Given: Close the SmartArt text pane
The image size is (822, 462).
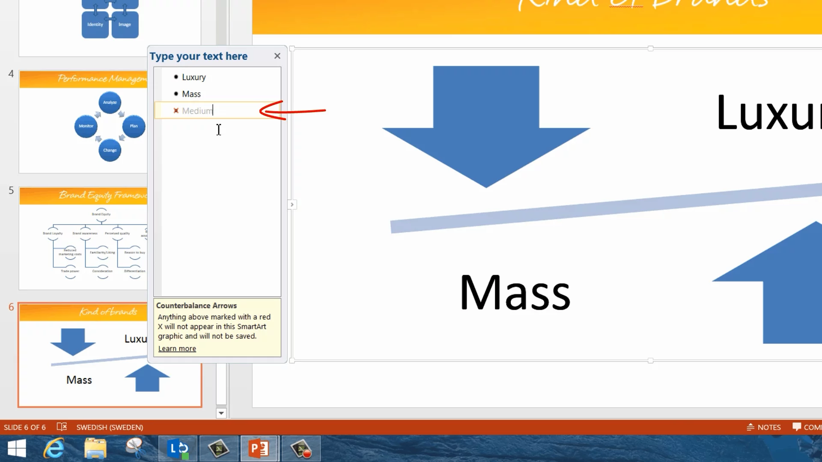Looking at the screenshot, I should click(x=277, y=56).
